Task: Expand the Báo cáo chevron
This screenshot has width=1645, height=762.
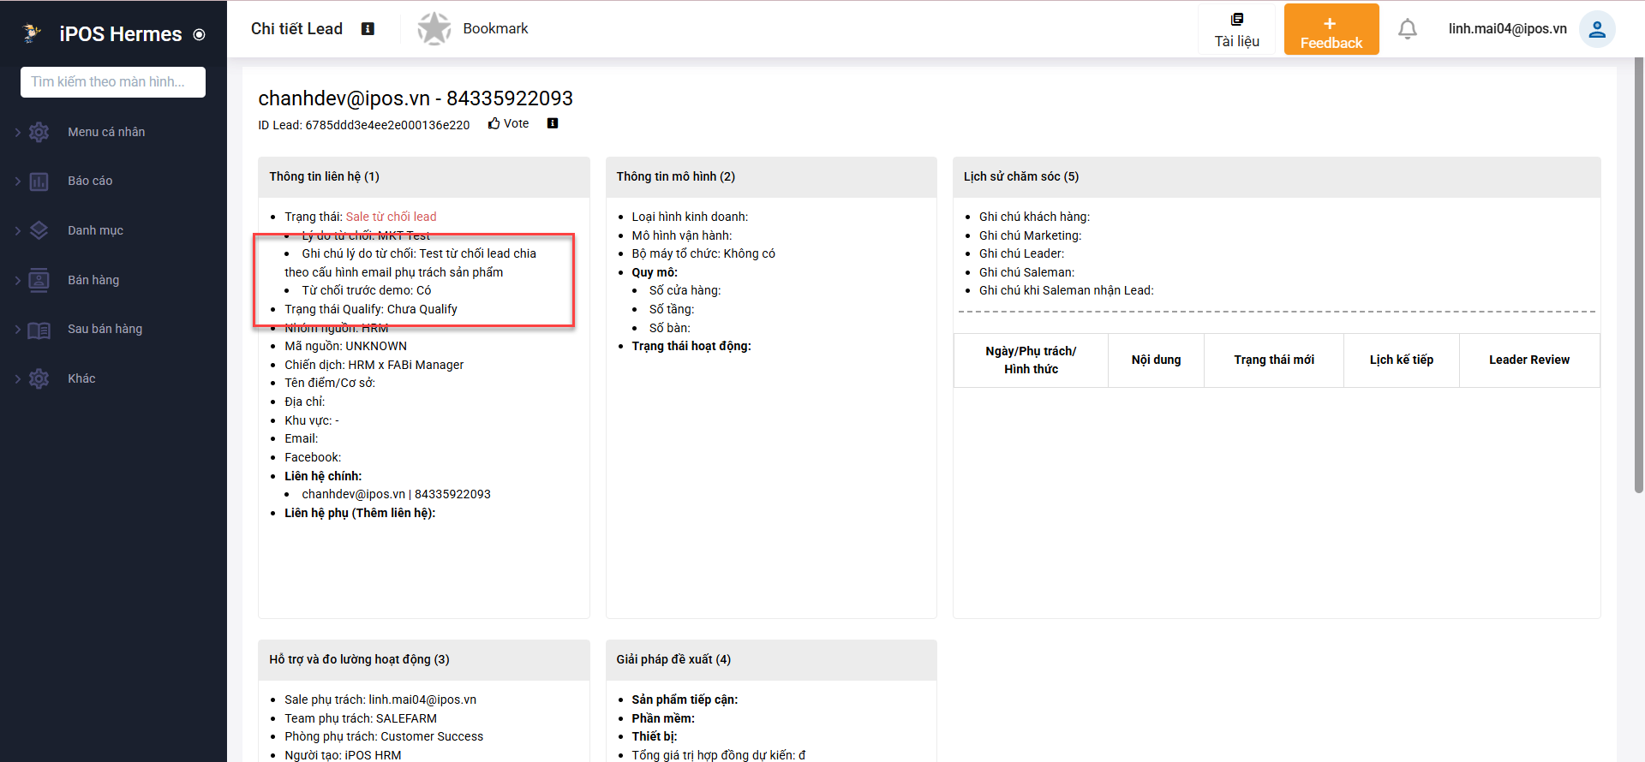Action: point(18,182)
